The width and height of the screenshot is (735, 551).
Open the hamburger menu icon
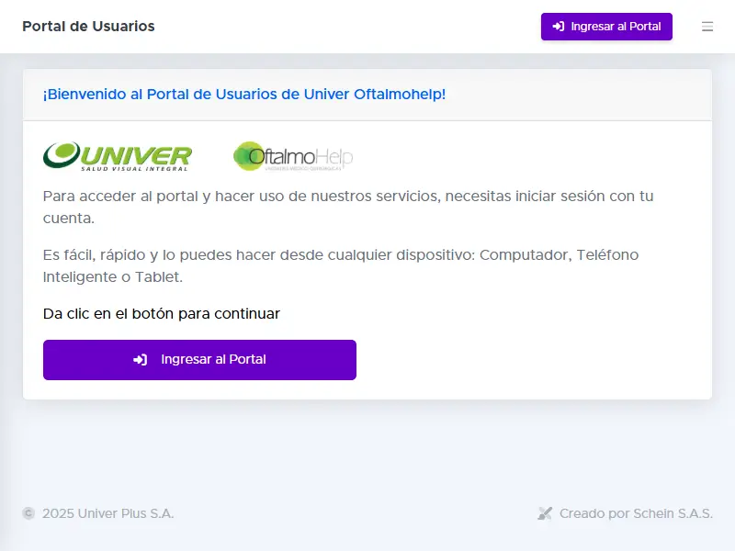click(x=707, y=27)
